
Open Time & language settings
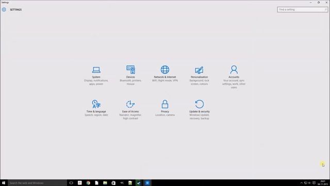point(96,108)
